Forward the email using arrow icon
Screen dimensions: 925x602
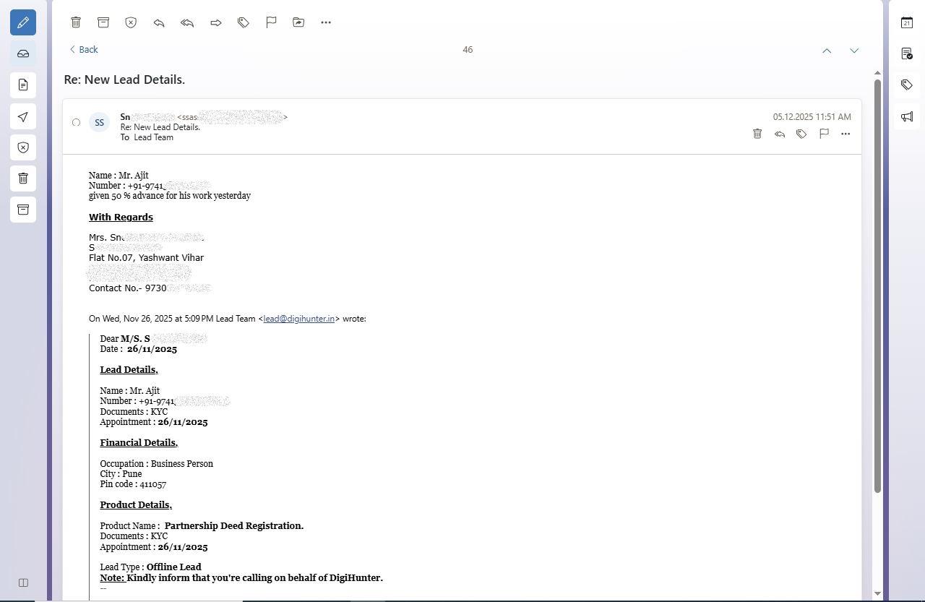215,22
